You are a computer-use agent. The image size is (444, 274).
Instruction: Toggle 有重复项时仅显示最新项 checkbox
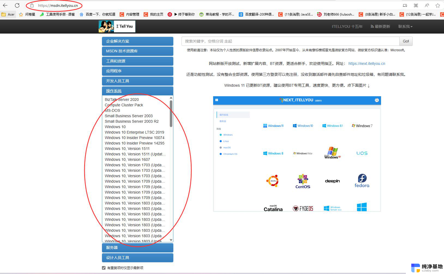104,268
